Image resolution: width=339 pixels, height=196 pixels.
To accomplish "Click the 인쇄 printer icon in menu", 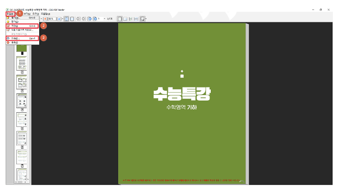I will point(8,38).
